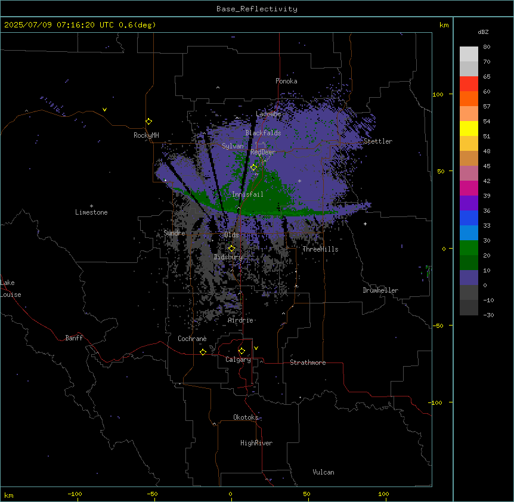Select the blue 36–33 dBZ legend swatch
Image resolution: width=514 pixels, height=502 pixels.
[469, 218]
